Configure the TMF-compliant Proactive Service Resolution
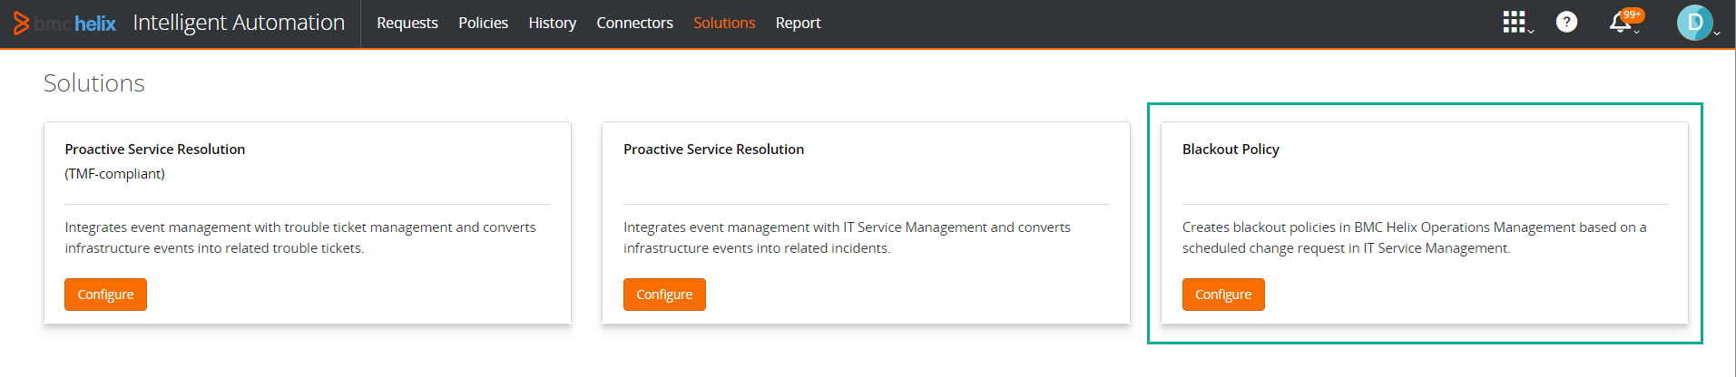 [x=105, y=295]
